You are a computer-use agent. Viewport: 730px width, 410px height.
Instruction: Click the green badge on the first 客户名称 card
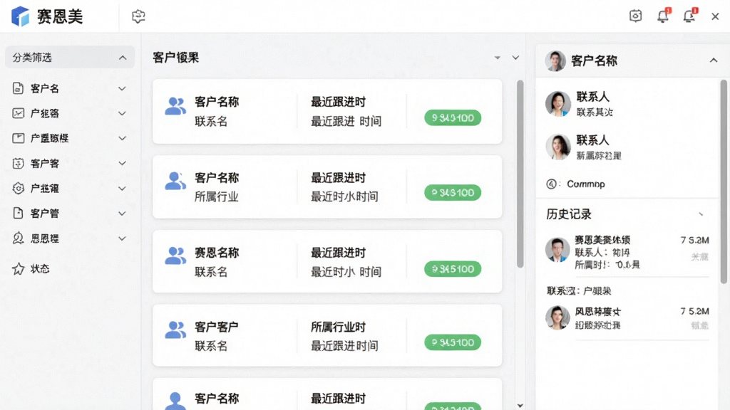[453, 118]
